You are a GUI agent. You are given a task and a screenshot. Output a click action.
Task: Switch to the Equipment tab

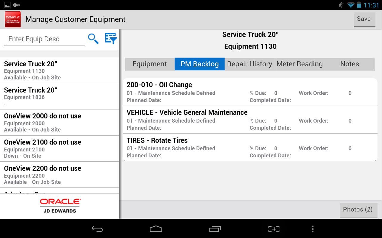150,64
